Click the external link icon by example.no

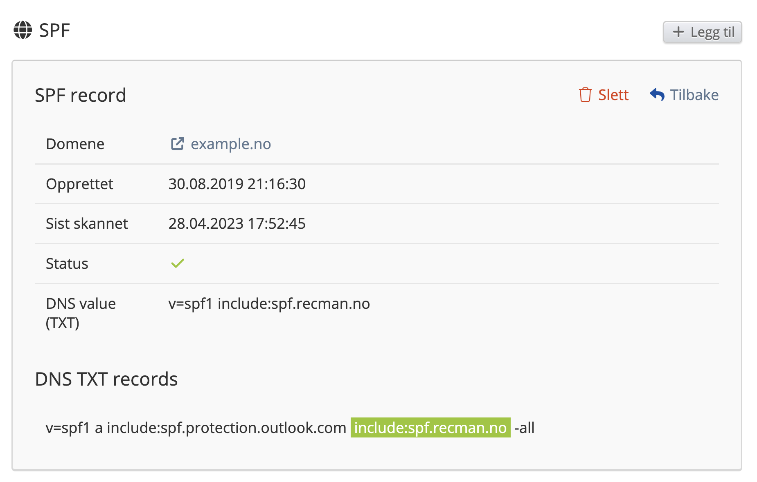[x=177, y=144]
